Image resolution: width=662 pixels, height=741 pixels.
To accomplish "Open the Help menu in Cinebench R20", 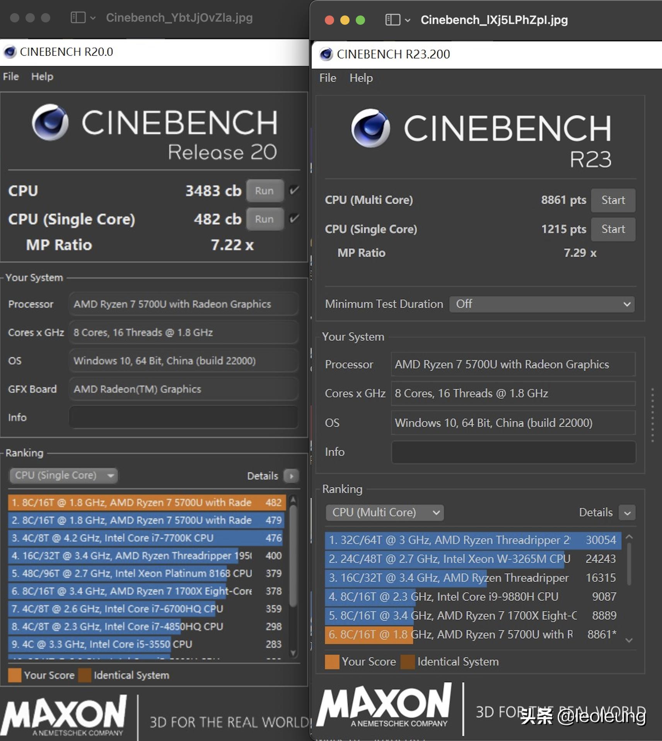I will click(42, 77).
